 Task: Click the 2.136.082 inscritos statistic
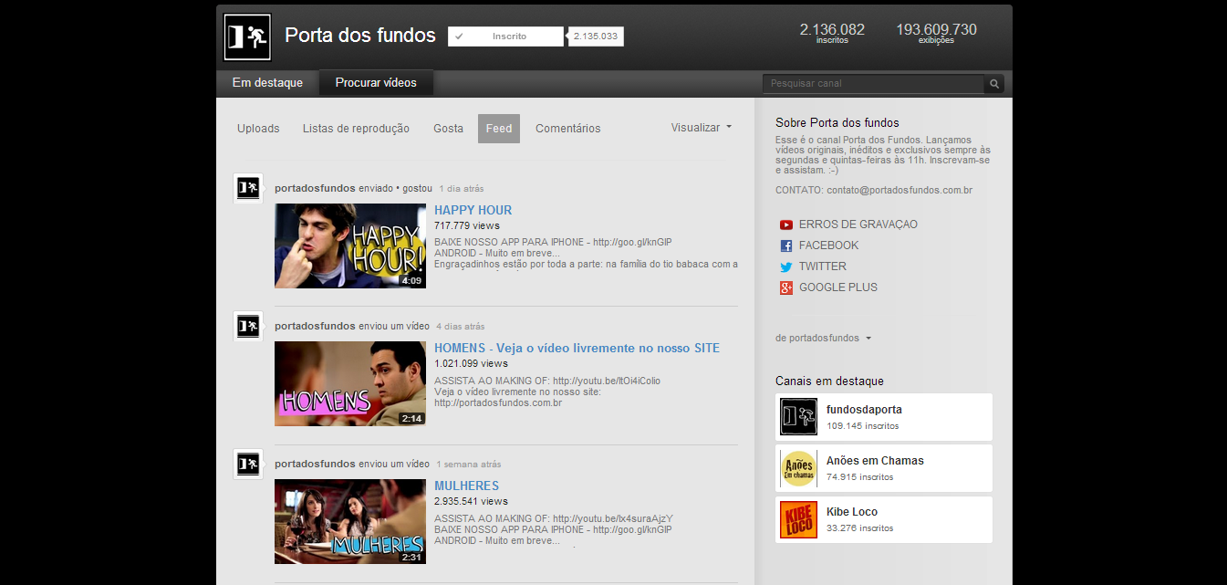point(832,33)
